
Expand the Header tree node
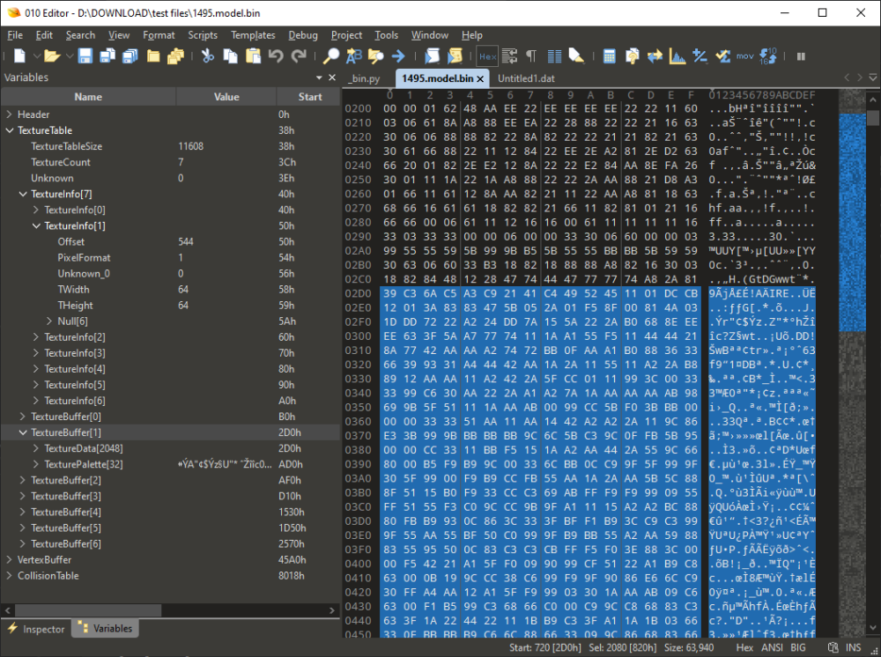(9, 114)
